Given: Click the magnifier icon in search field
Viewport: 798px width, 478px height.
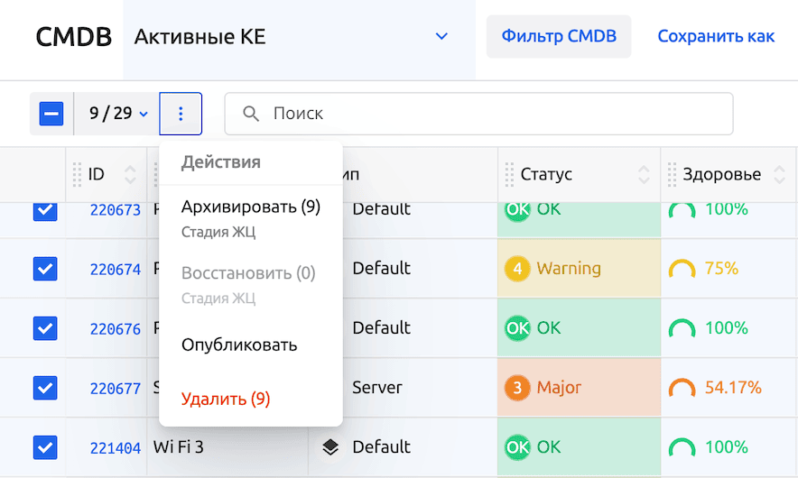Looking at the screenshot, I should pyautogui.click(x=250, y=114).
